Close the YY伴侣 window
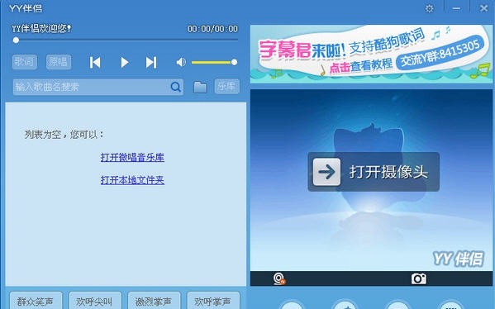The height and width of the screenshot is (309, 495). tap(483, 8)
